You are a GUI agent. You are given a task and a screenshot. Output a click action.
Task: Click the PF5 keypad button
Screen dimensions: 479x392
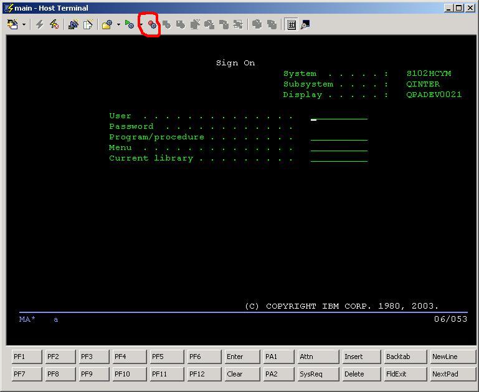click(167, 357)
